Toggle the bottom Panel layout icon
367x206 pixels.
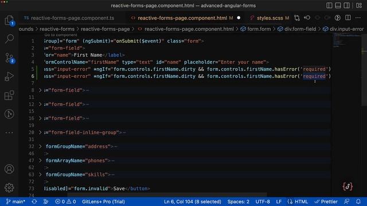[338, 5]
